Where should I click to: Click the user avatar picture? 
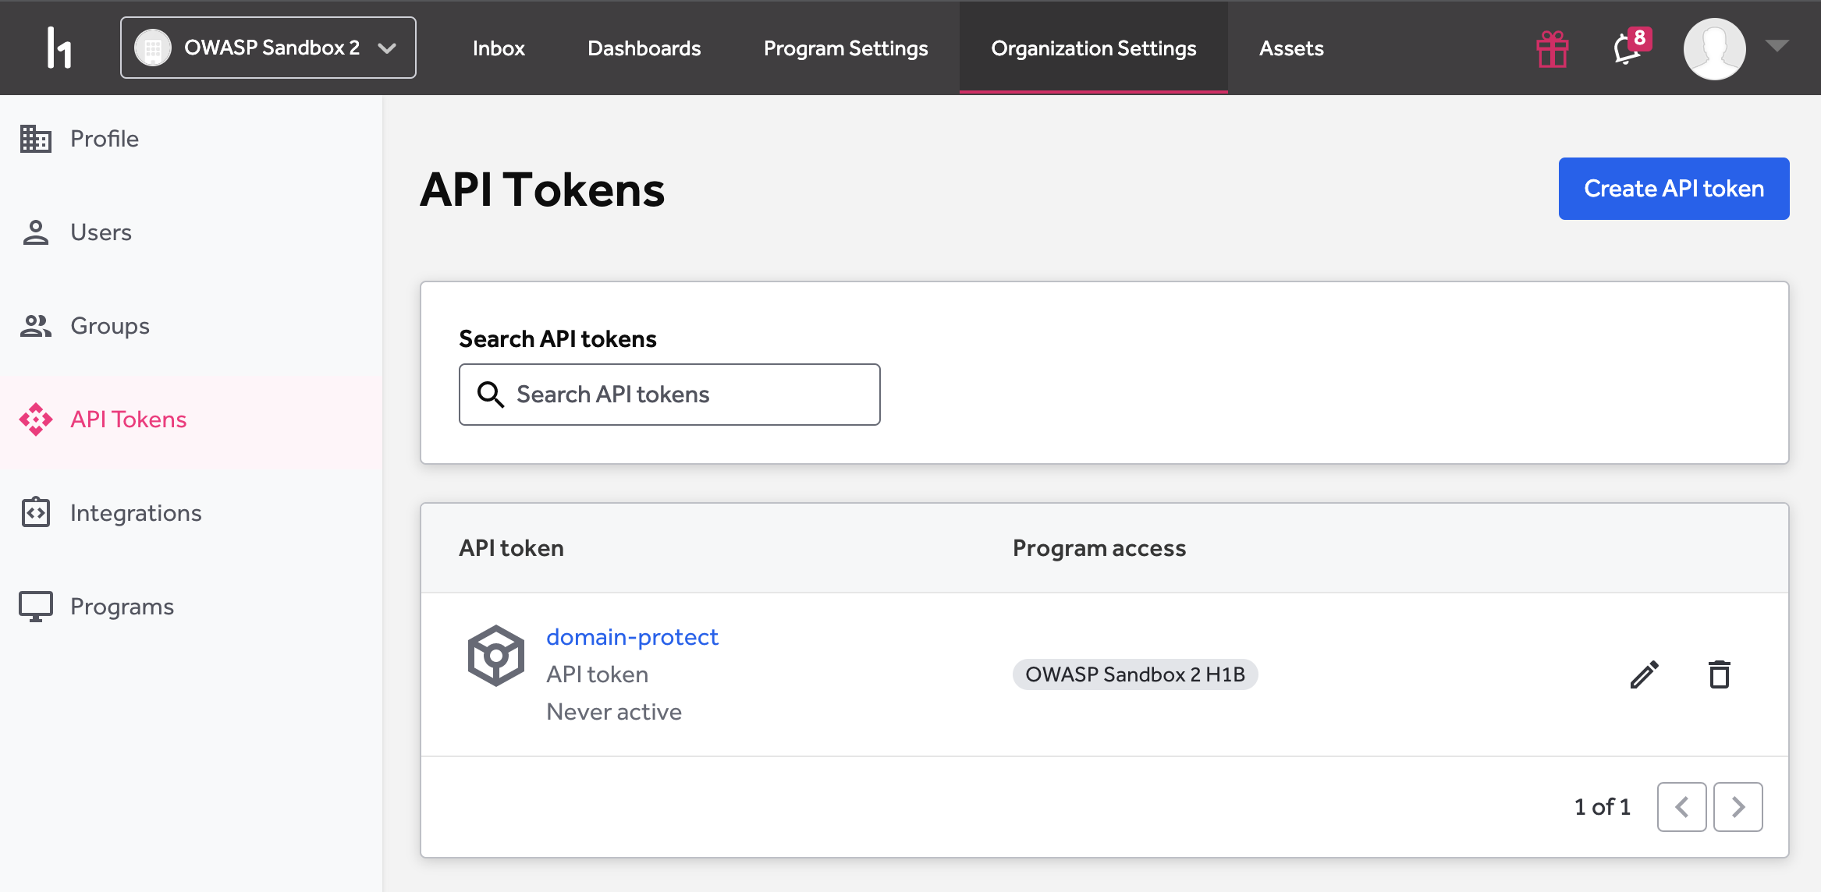1714,48
